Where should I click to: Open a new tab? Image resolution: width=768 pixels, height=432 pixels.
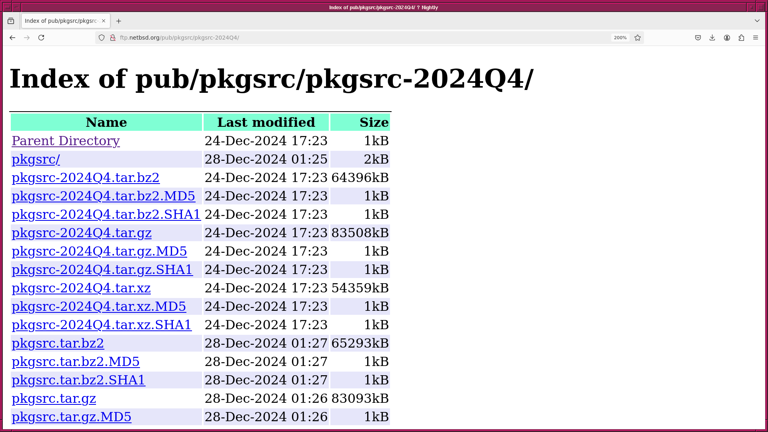118,21
